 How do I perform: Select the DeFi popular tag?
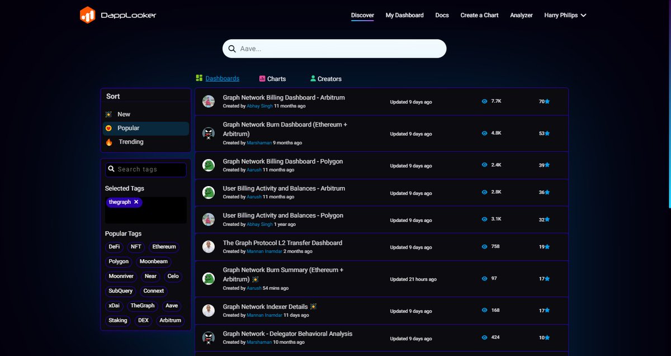coord(114,246)
